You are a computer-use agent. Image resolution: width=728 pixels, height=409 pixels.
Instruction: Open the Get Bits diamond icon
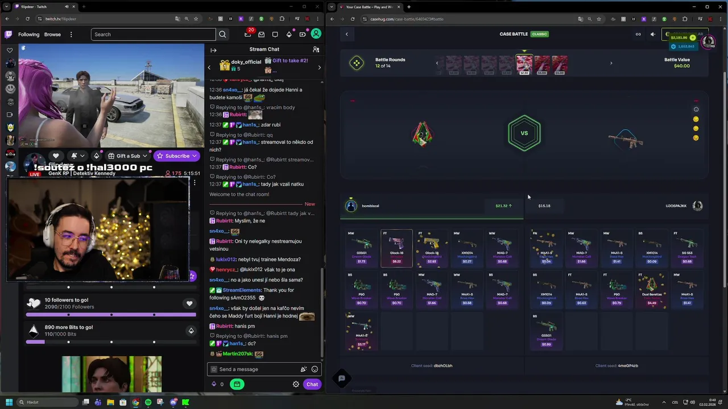[289, 34]
